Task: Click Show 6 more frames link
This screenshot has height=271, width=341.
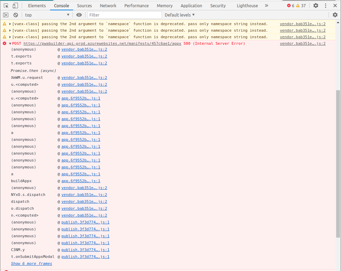Action: [x=31, y=263]
